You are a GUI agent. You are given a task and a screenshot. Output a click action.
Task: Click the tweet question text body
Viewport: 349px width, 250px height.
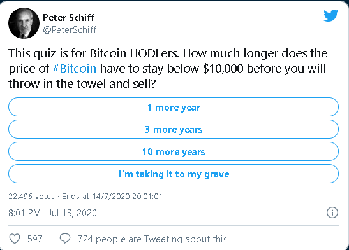click(168, 68)
